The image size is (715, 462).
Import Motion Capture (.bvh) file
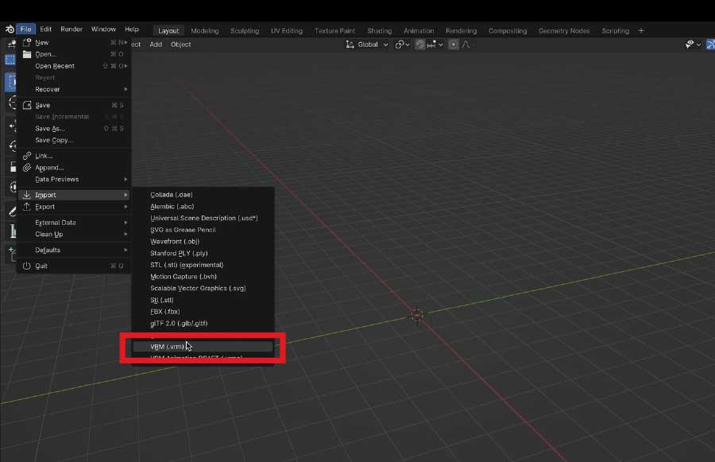[203, 276]
